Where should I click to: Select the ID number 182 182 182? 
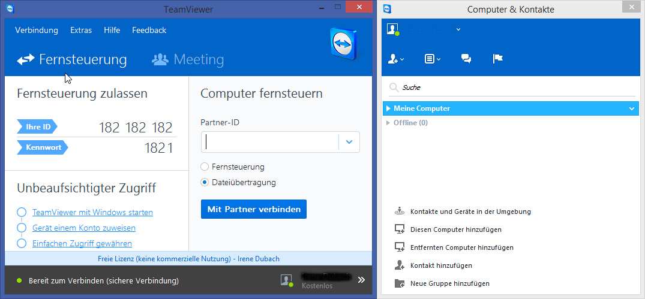[136, 128]
